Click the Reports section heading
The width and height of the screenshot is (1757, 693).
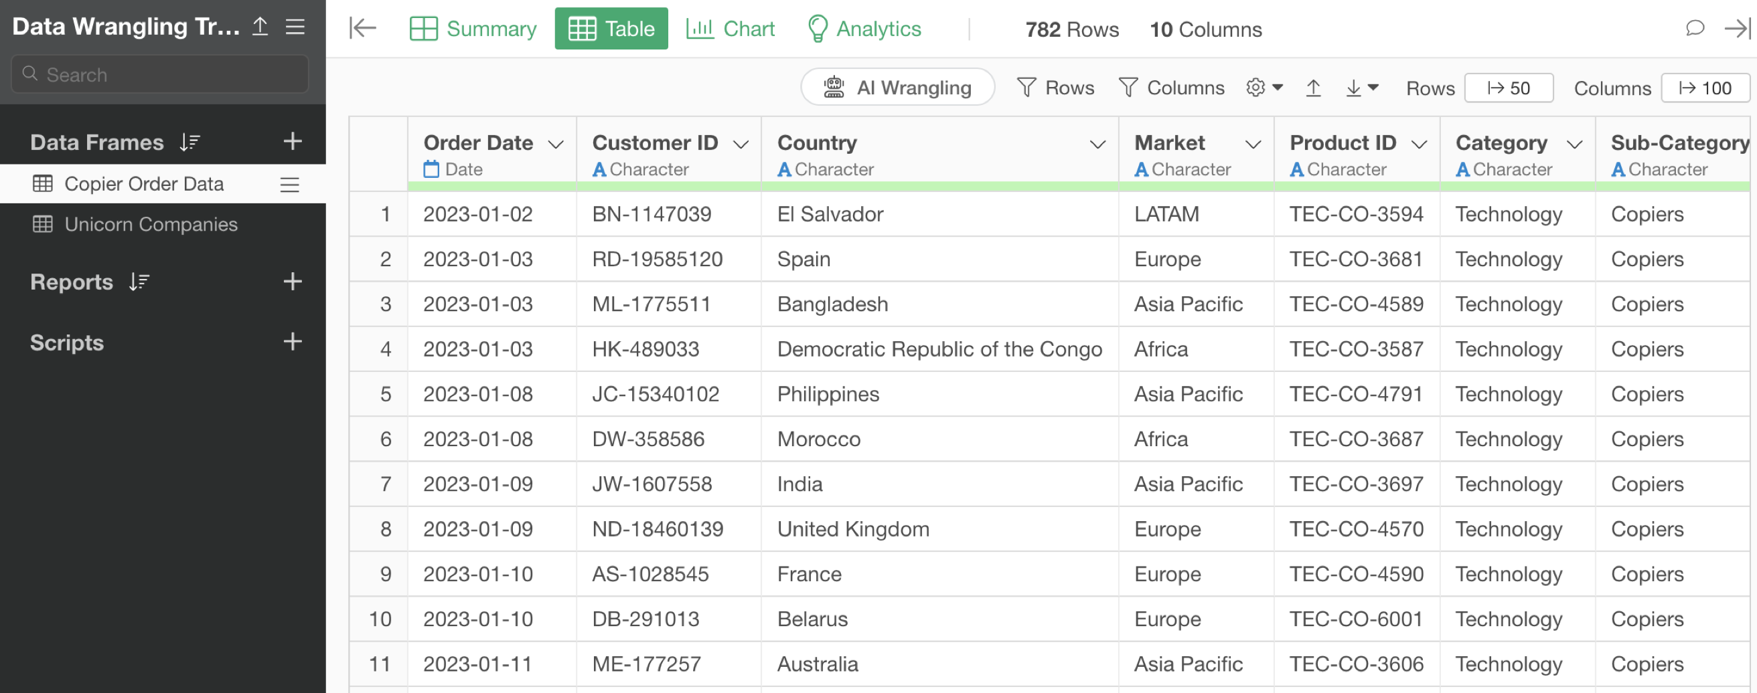[x=72, y=282]
